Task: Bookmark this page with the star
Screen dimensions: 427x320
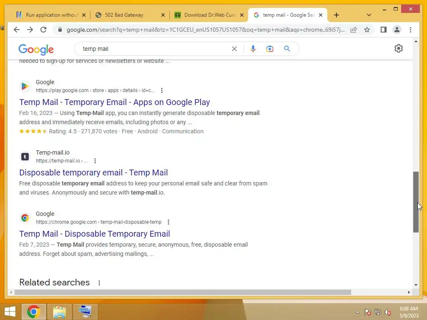Action: (x=367, y=30)
